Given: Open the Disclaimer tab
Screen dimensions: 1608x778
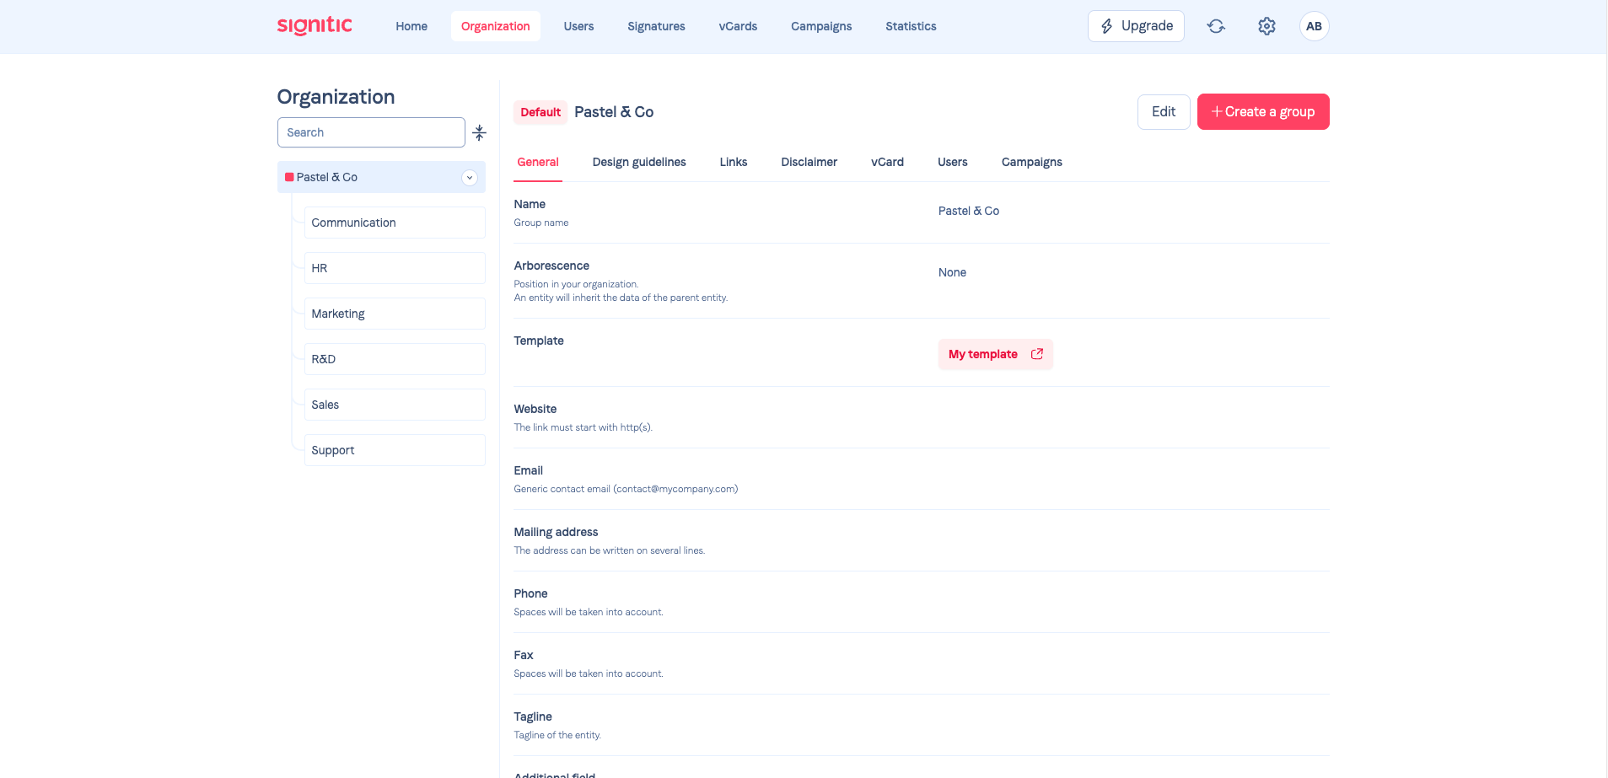Looking at the screenshot, I should [x=809, y=162].
